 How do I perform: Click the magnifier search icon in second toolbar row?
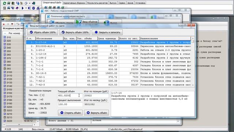click(4, 8)
